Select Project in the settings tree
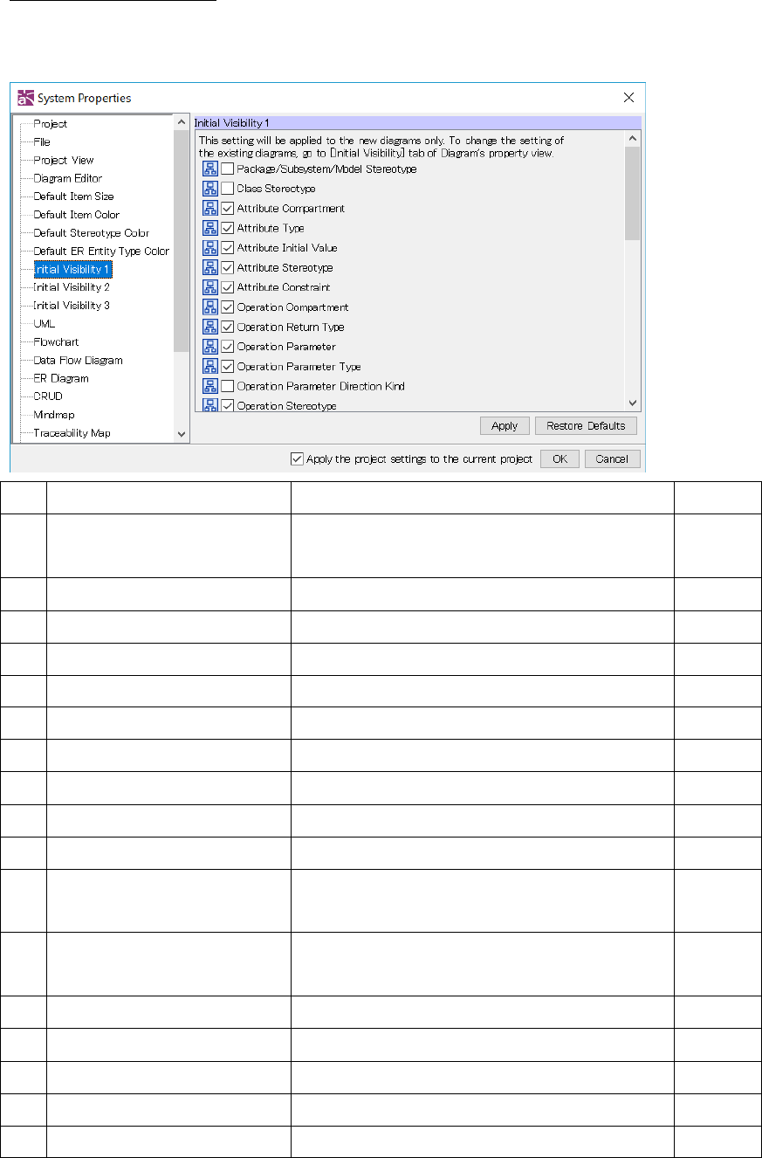This screenshot has height=1158, width=762. 50,124
